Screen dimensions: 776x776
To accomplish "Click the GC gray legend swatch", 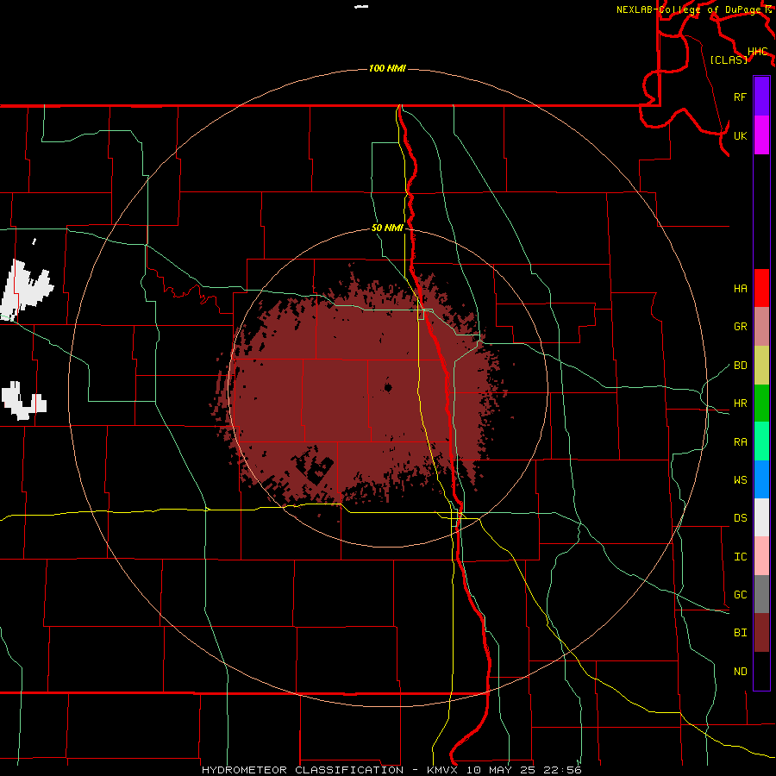I will pyautogui.click(x=761, y=594).
